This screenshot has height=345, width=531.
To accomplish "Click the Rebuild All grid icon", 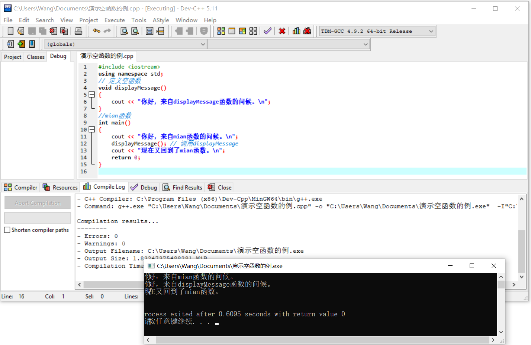I will [x=253, y=31].
